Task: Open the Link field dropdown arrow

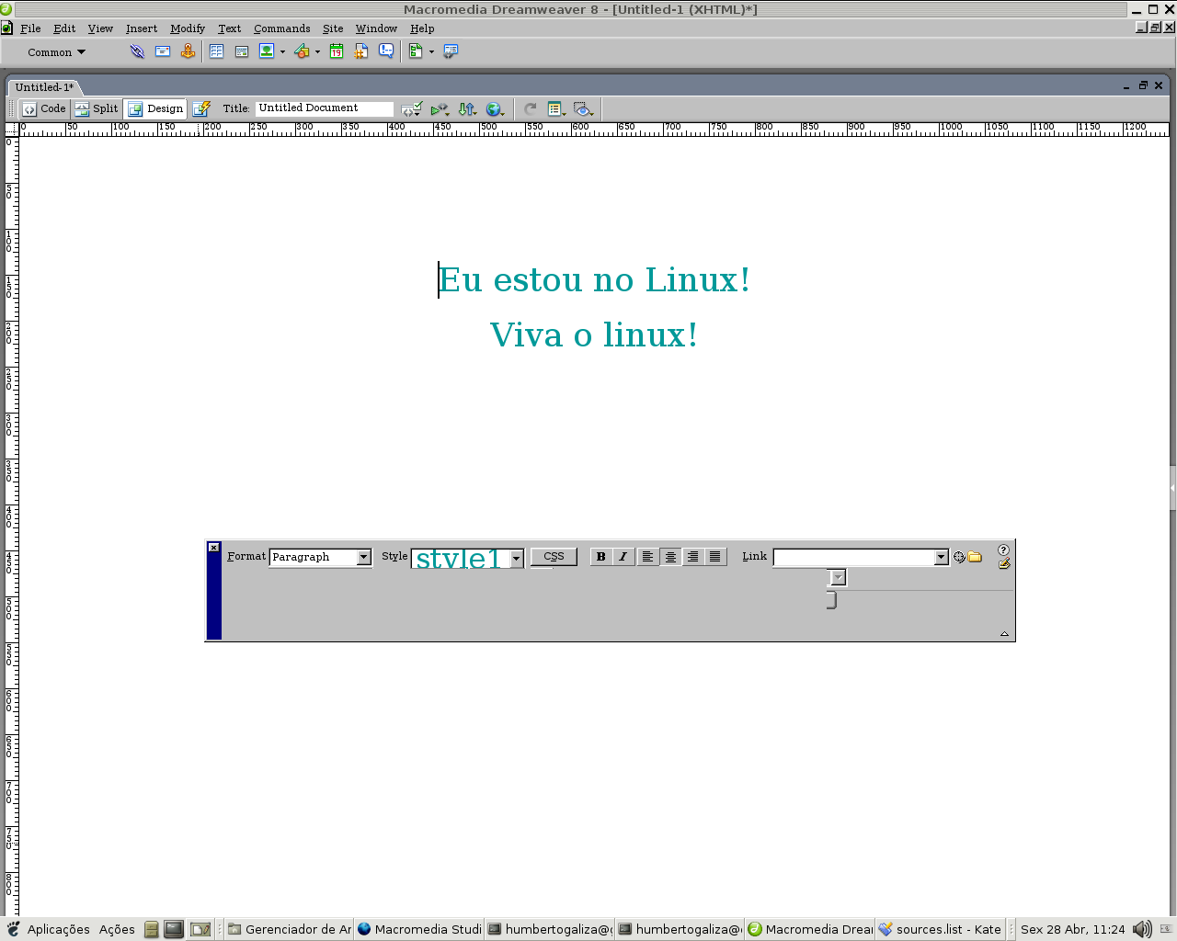Action: [x=941, y=557]
